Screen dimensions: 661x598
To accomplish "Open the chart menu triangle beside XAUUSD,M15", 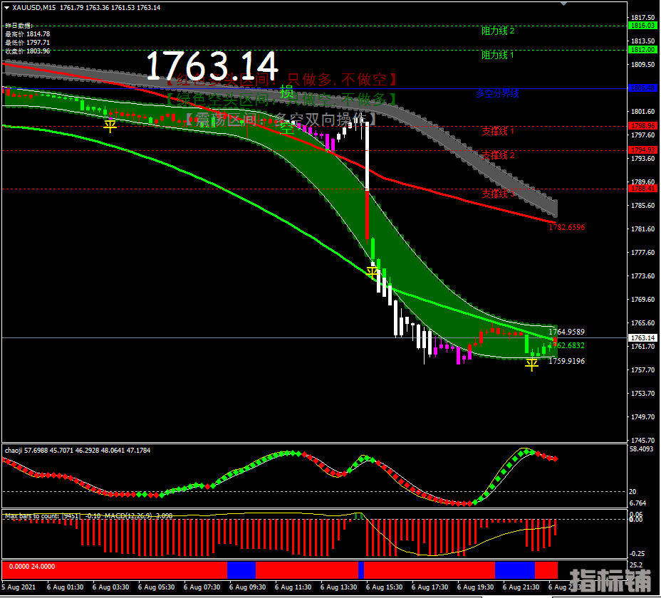I will point(6,8).
